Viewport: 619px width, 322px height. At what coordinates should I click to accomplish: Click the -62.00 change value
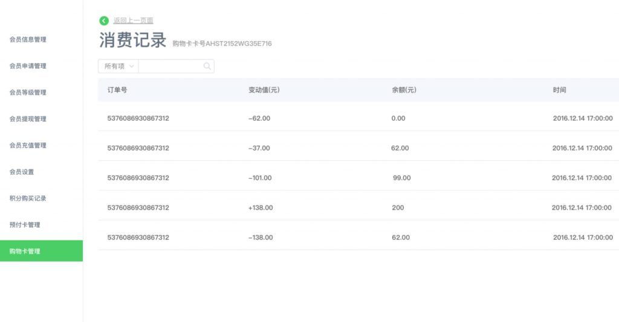(x=259, y=118)
